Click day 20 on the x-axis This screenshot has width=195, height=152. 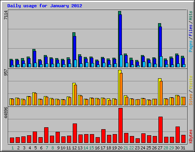(x=120, y=148)
